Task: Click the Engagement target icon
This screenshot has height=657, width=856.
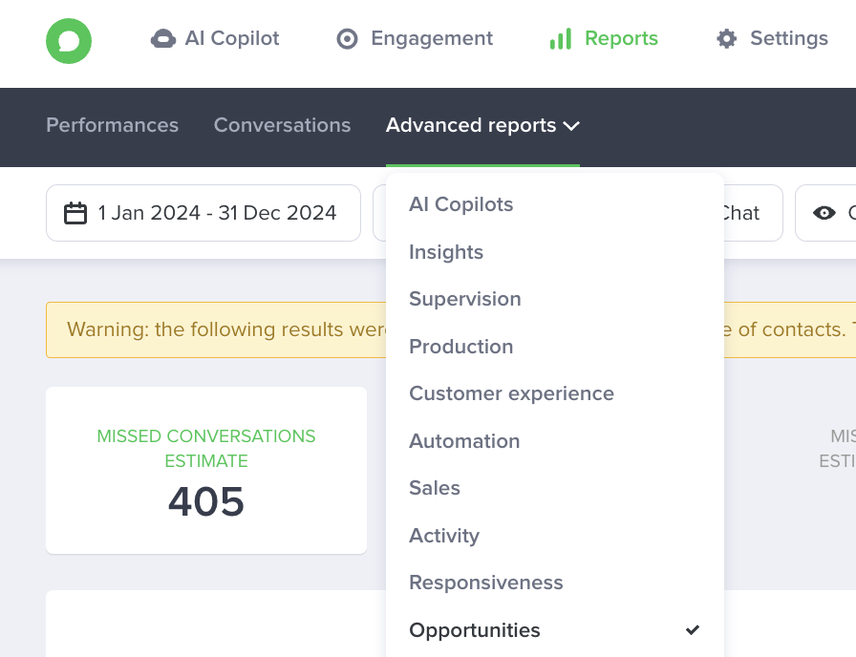Action: tap(347, 39)
